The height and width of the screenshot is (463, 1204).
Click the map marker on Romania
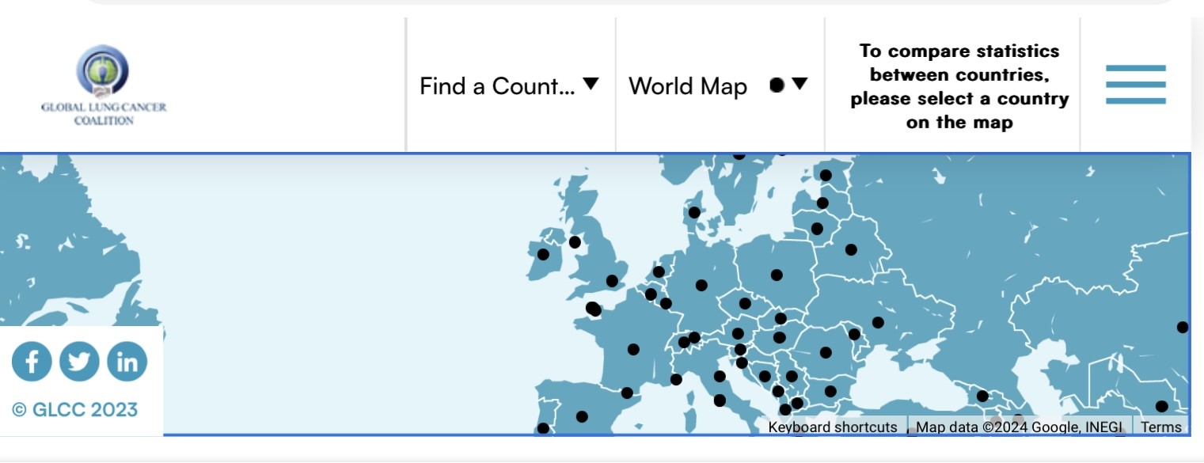click(826, 352)
